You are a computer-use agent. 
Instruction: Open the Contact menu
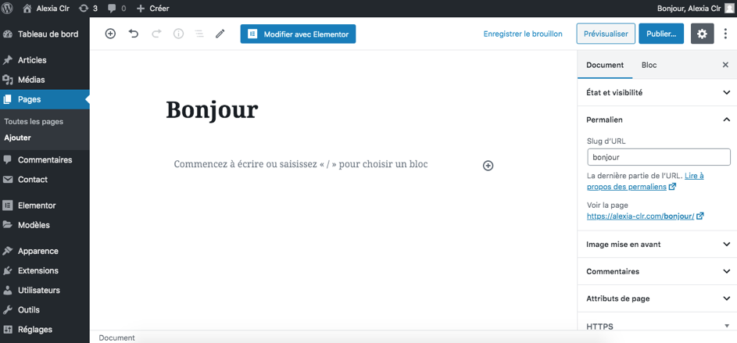tap(45, 180)
